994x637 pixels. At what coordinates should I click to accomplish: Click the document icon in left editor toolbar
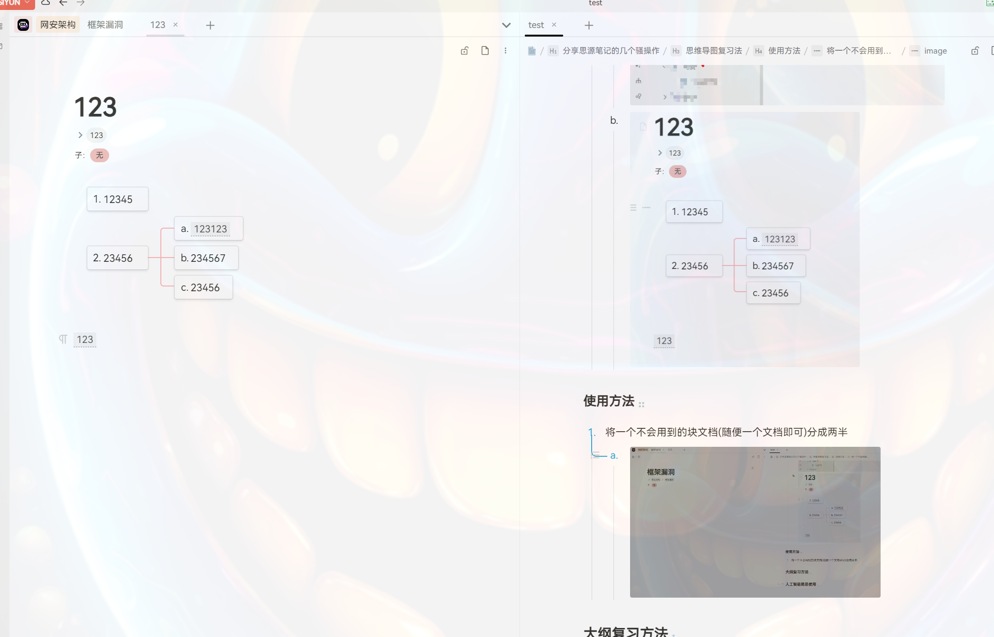485,51
